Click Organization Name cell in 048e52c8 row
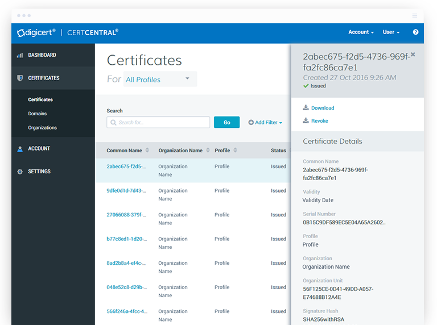The image size is (437, 325). pyautogui.click(x=173, y=291)
